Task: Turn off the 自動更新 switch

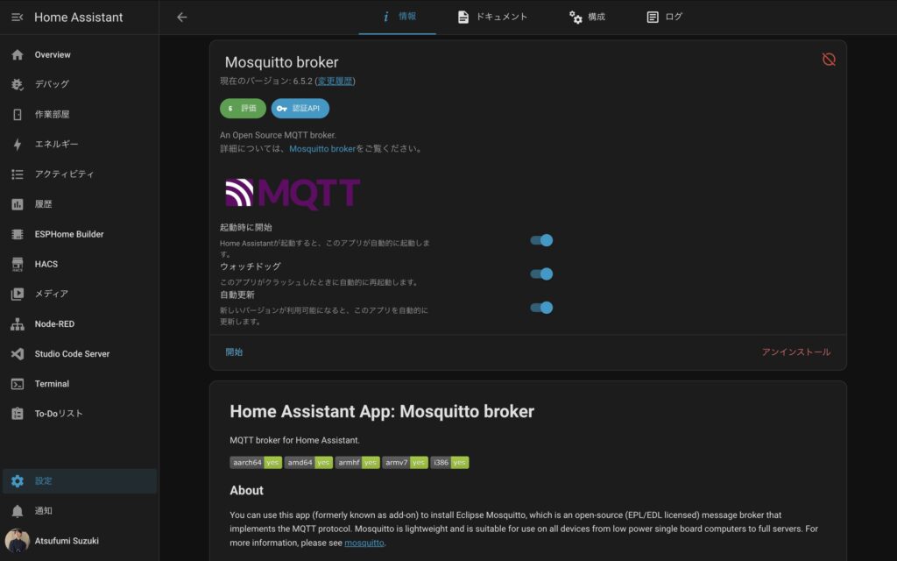Action: click(x=541, y=308)
